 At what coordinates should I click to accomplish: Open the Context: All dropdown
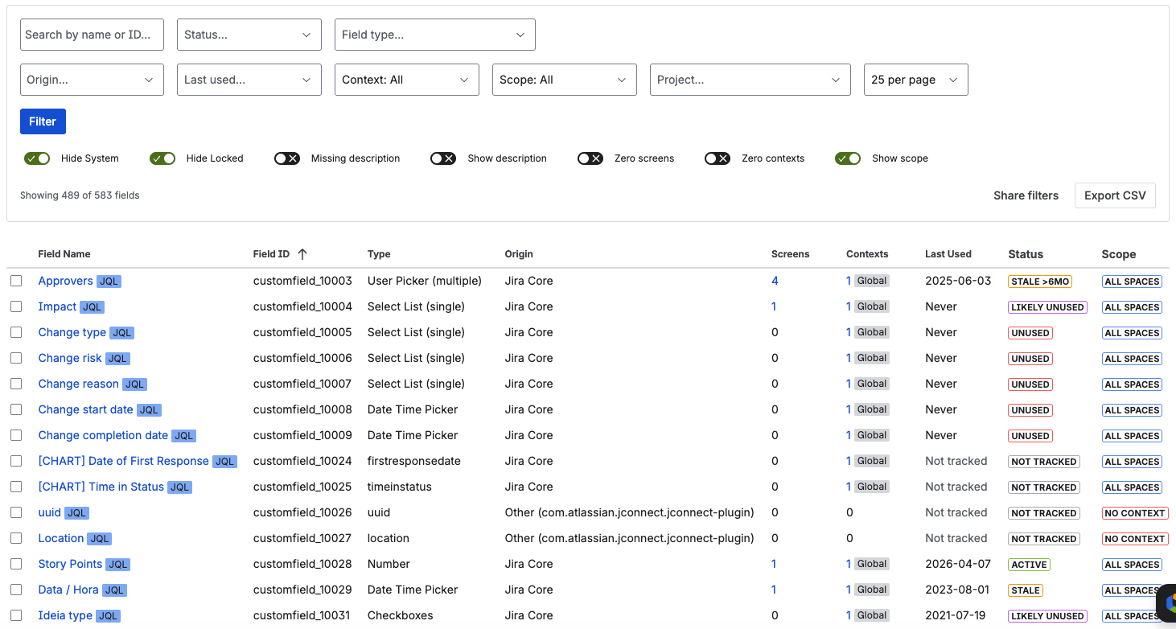[407, 80]
